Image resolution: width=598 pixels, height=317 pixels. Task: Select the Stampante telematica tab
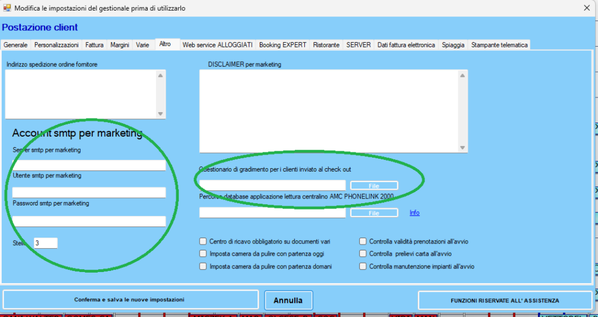click(499, 45)
